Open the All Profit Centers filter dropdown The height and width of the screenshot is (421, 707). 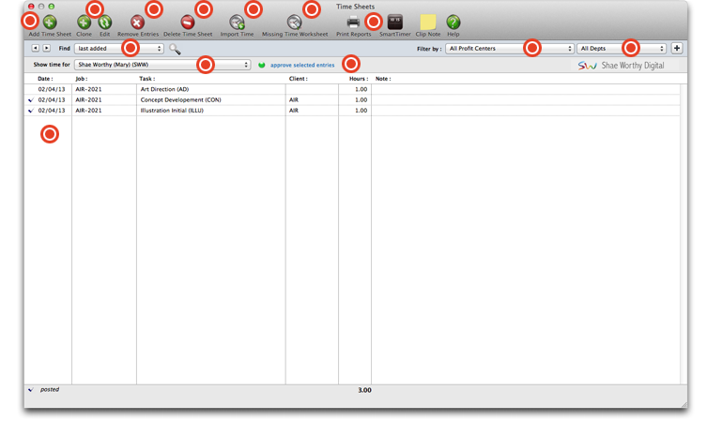(x=509, y=49)
